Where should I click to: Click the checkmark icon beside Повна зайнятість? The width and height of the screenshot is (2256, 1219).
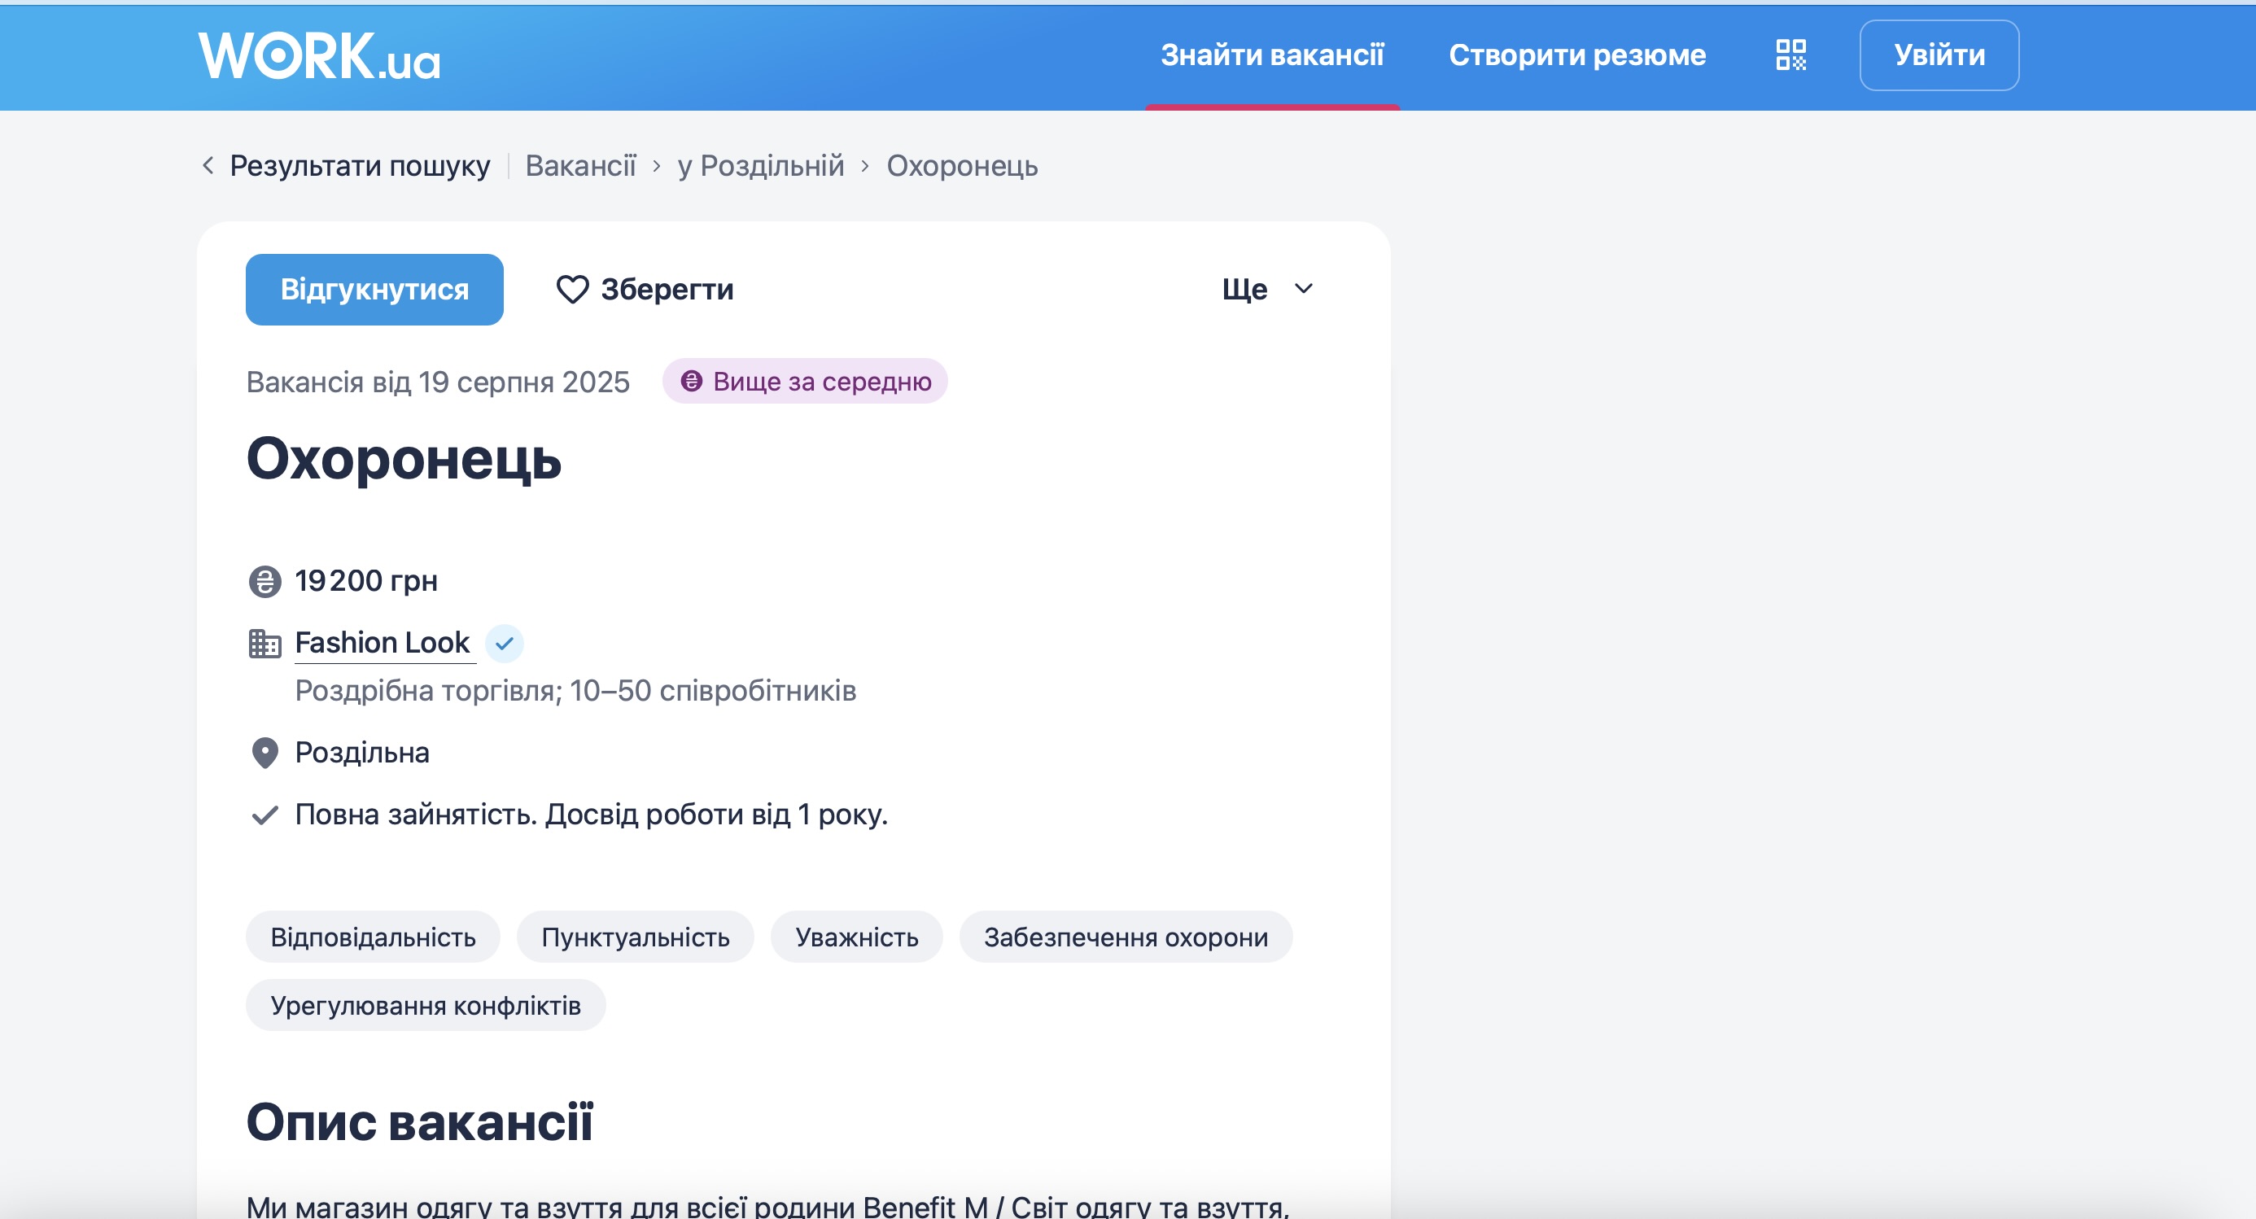265,815
